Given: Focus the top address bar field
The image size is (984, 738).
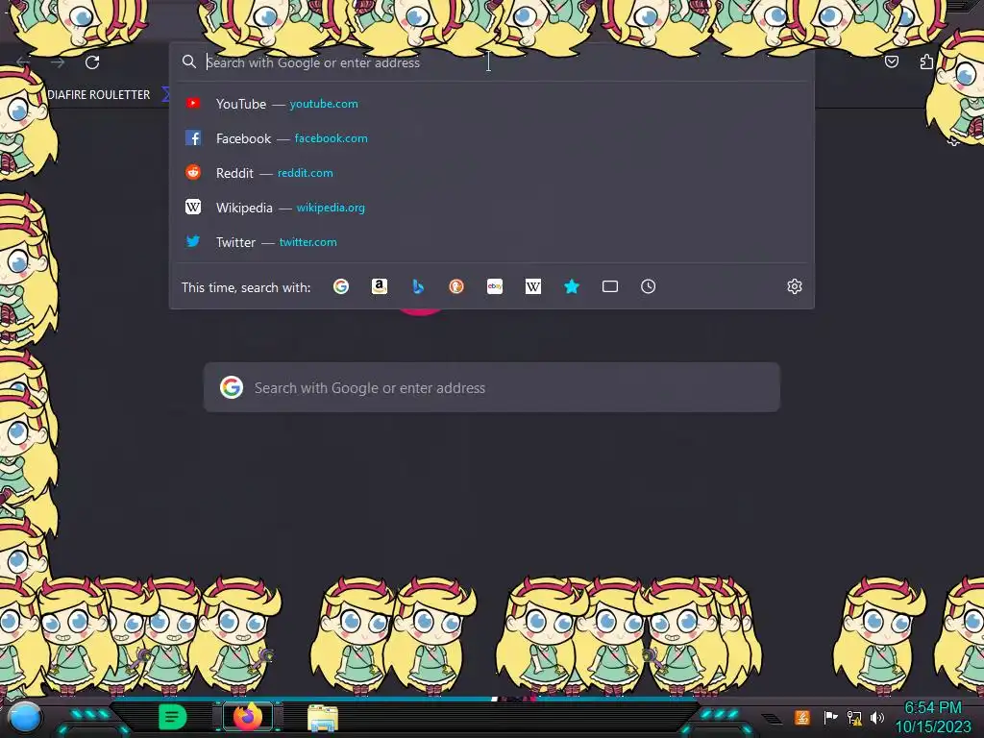Looking at the screenshot, I should pos(492,62).
